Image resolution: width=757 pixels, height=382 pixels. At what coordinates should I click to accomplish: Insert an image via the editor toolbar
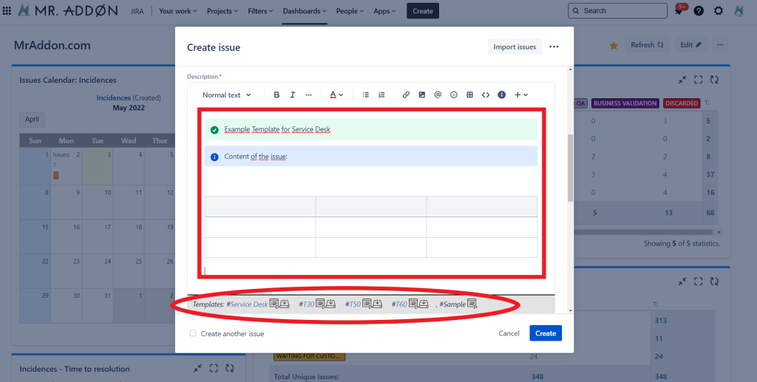click(x=422, y=95)
